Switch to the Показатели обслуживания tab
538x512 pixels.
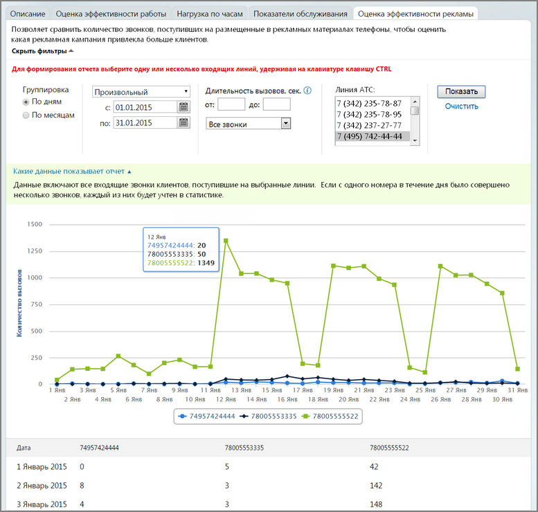pos(301,14)
